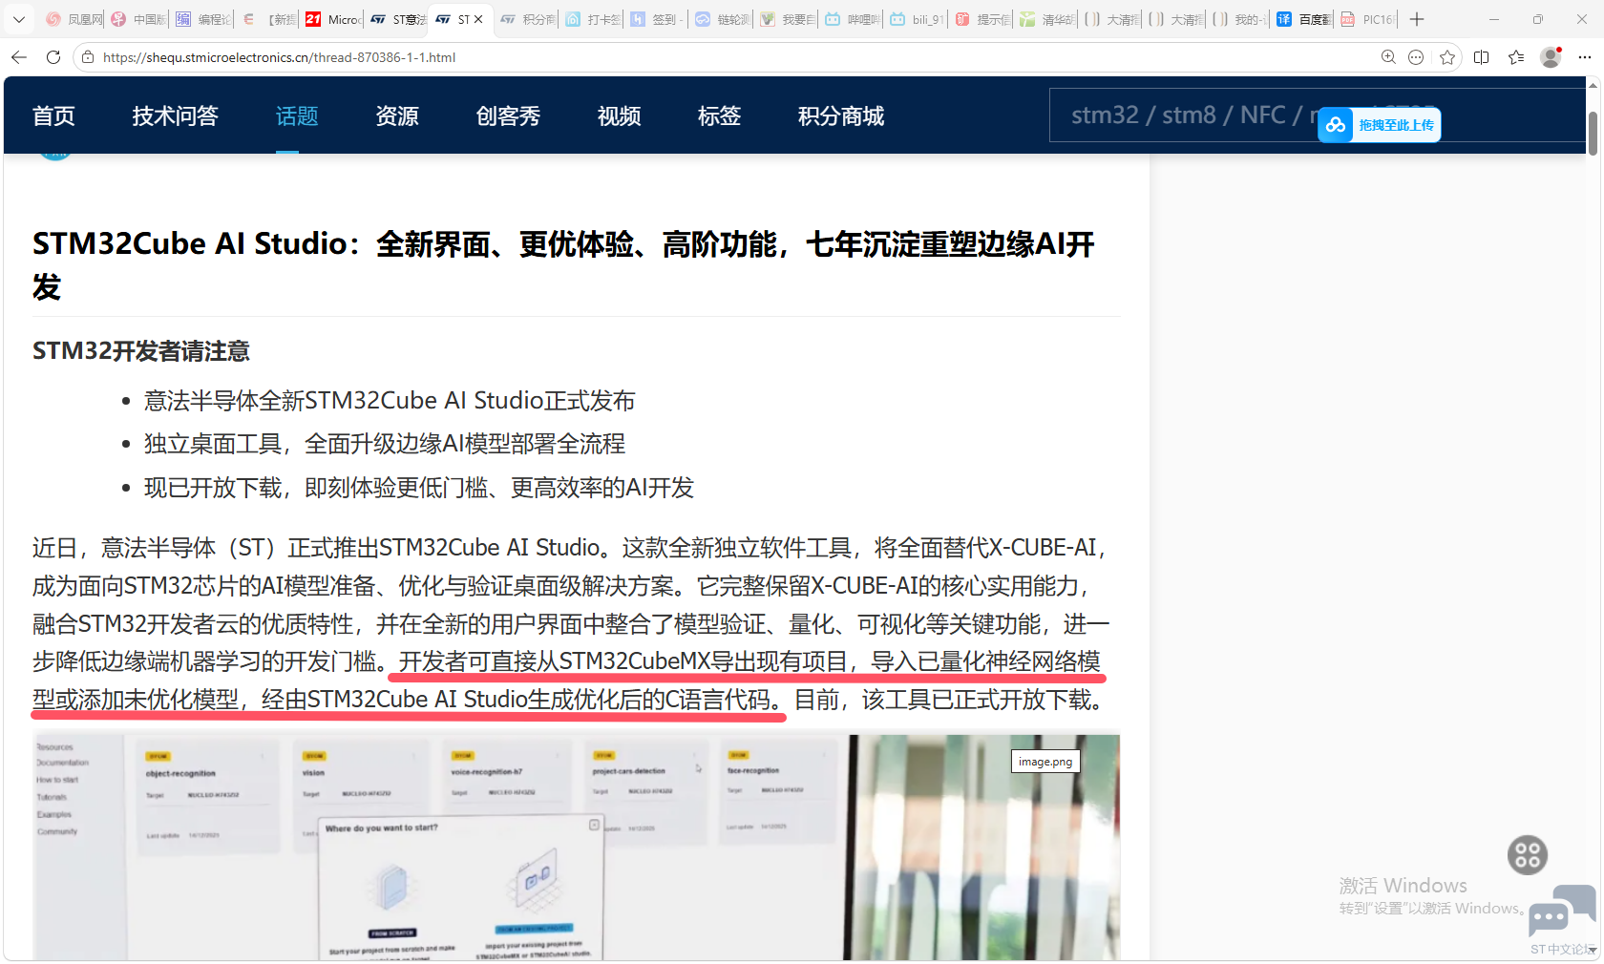Open split screen view
1604x964 pixels.
[1482, 57]
